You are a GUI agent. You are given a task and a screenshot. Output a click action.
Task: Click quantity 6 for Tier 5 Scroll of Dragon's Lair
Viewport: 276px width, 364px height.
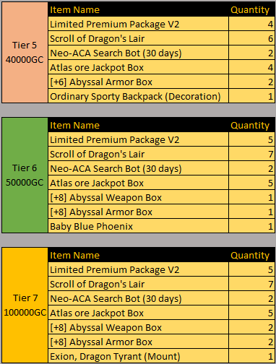(251, 38)
